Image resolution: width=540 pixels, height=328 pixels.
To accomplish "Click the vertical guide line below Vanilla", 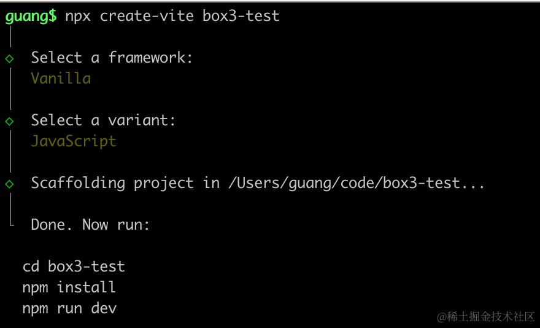I will [x=10, y=100].
